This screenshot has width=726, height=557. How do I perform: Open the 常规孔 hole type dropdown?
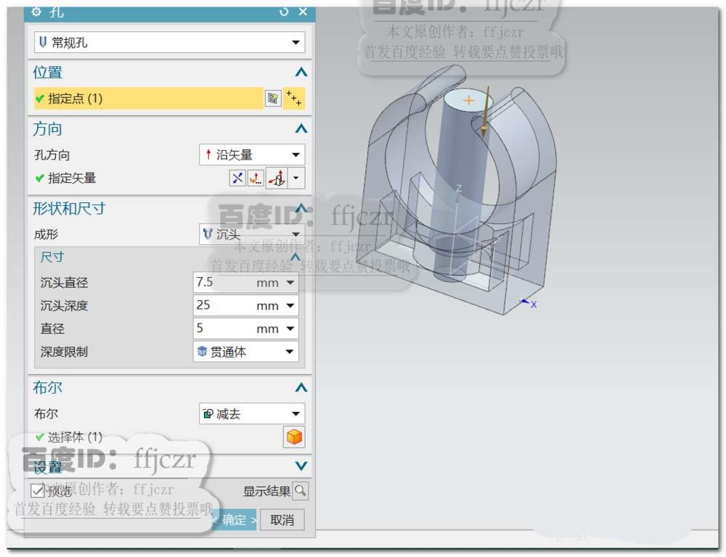[297, 43]
